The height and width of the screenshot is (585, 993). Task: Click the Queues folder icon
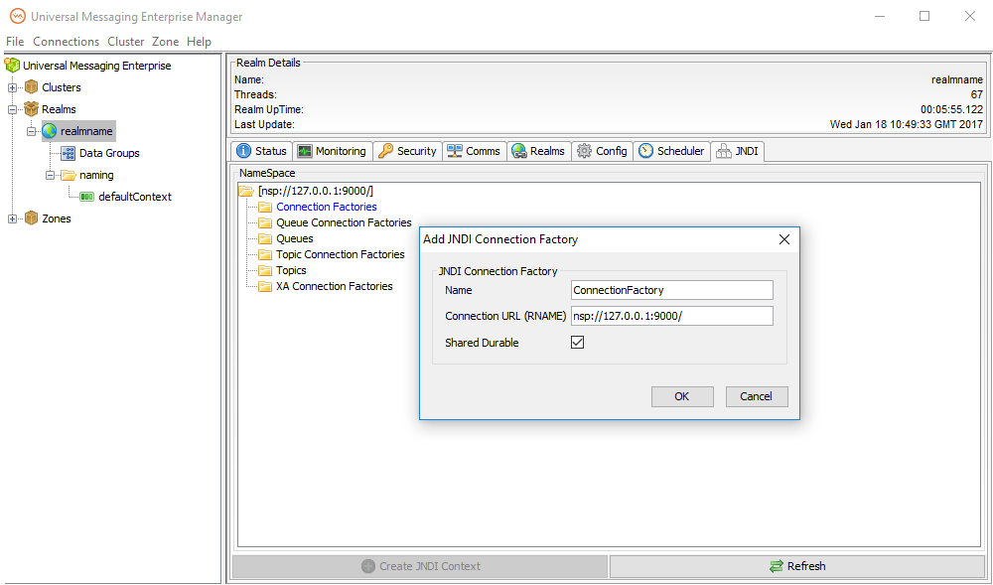(265, 238)
